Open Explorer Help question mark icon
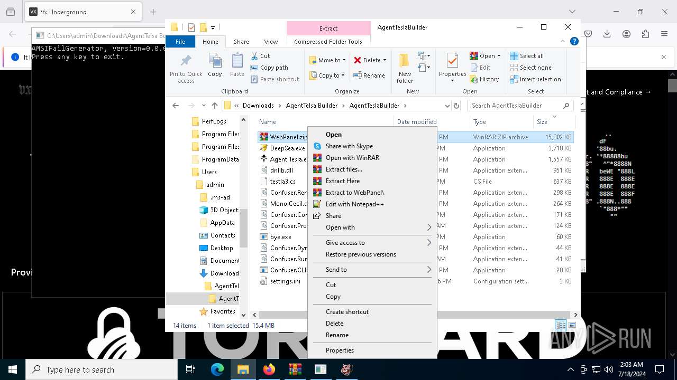Screen dimensions: 677x380 click(574, 41)
